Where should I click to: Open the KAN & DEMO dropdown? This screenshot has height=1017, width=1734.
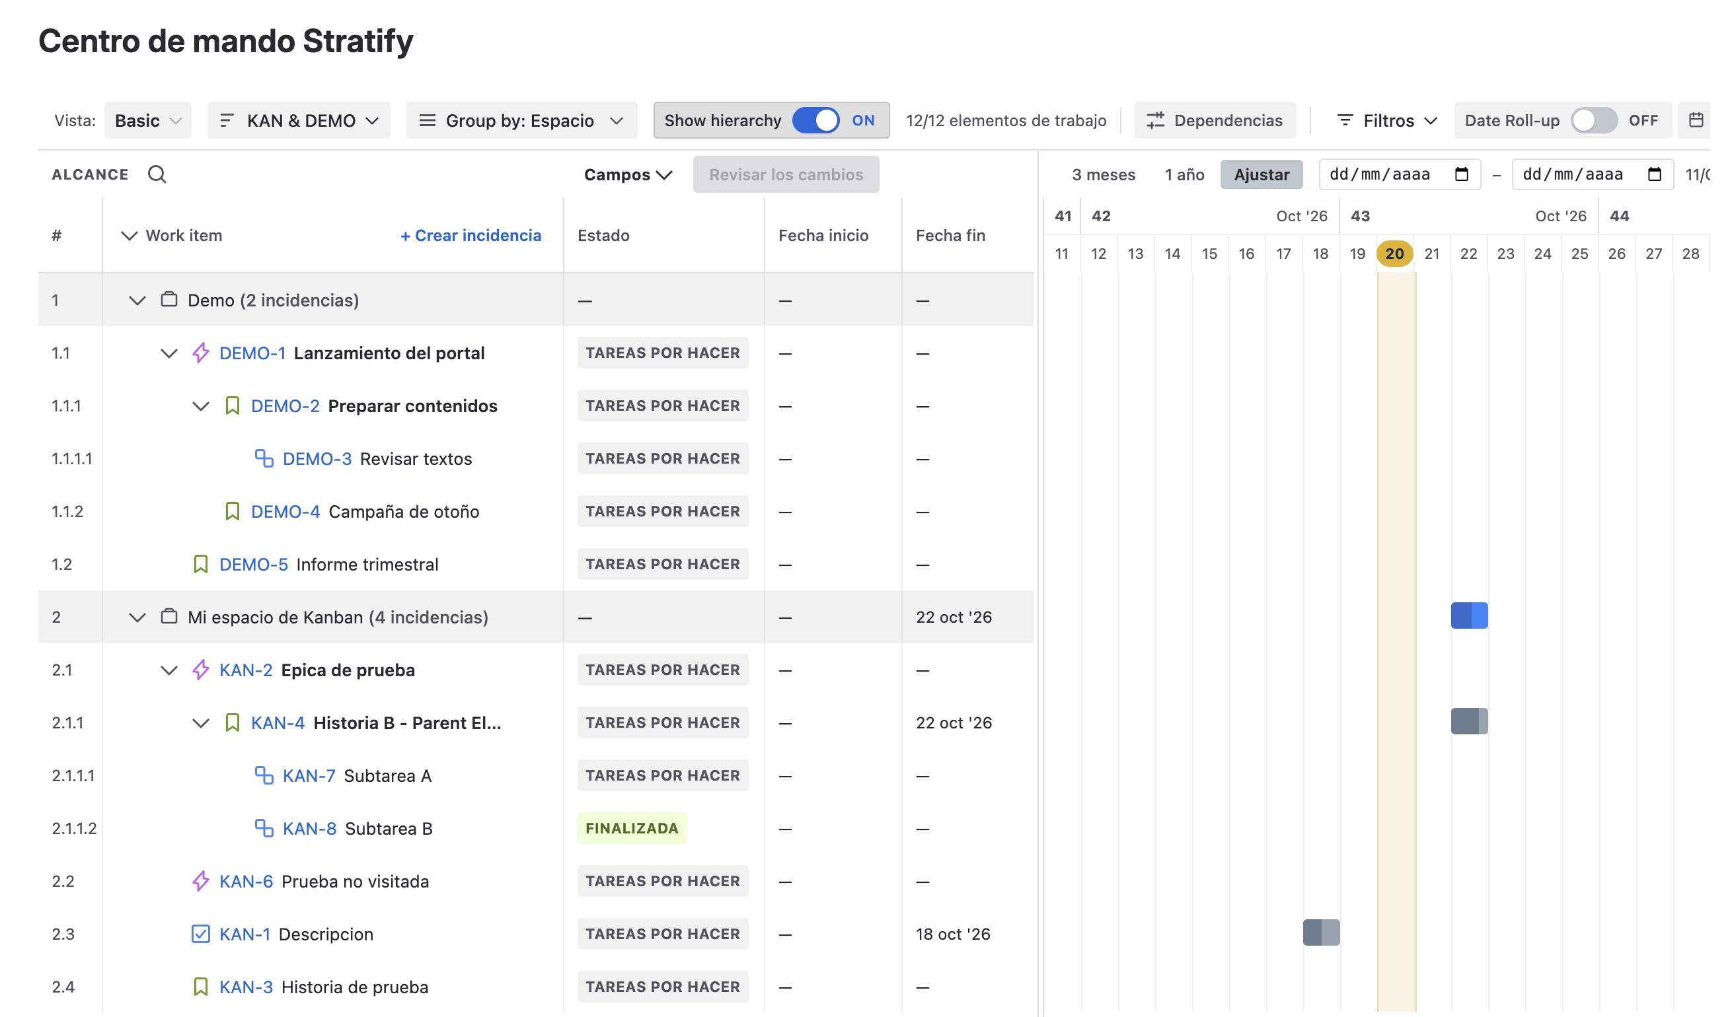(299, 120)
